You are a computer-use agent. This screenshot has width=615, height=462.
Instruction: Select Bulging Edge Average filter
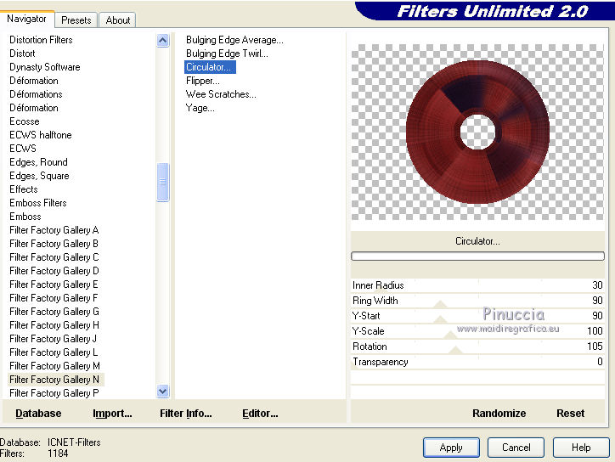pos(234,40)
